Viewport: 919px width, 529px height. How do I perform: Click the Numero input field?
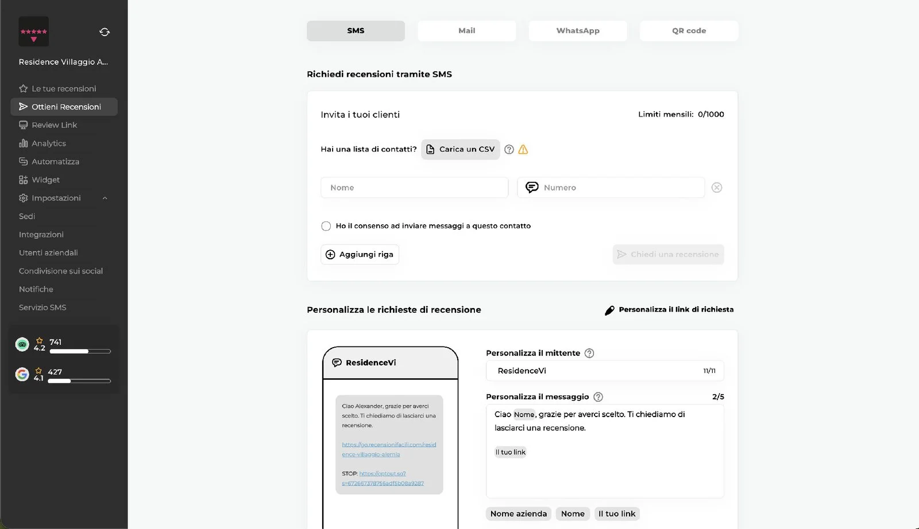(611, 188)
